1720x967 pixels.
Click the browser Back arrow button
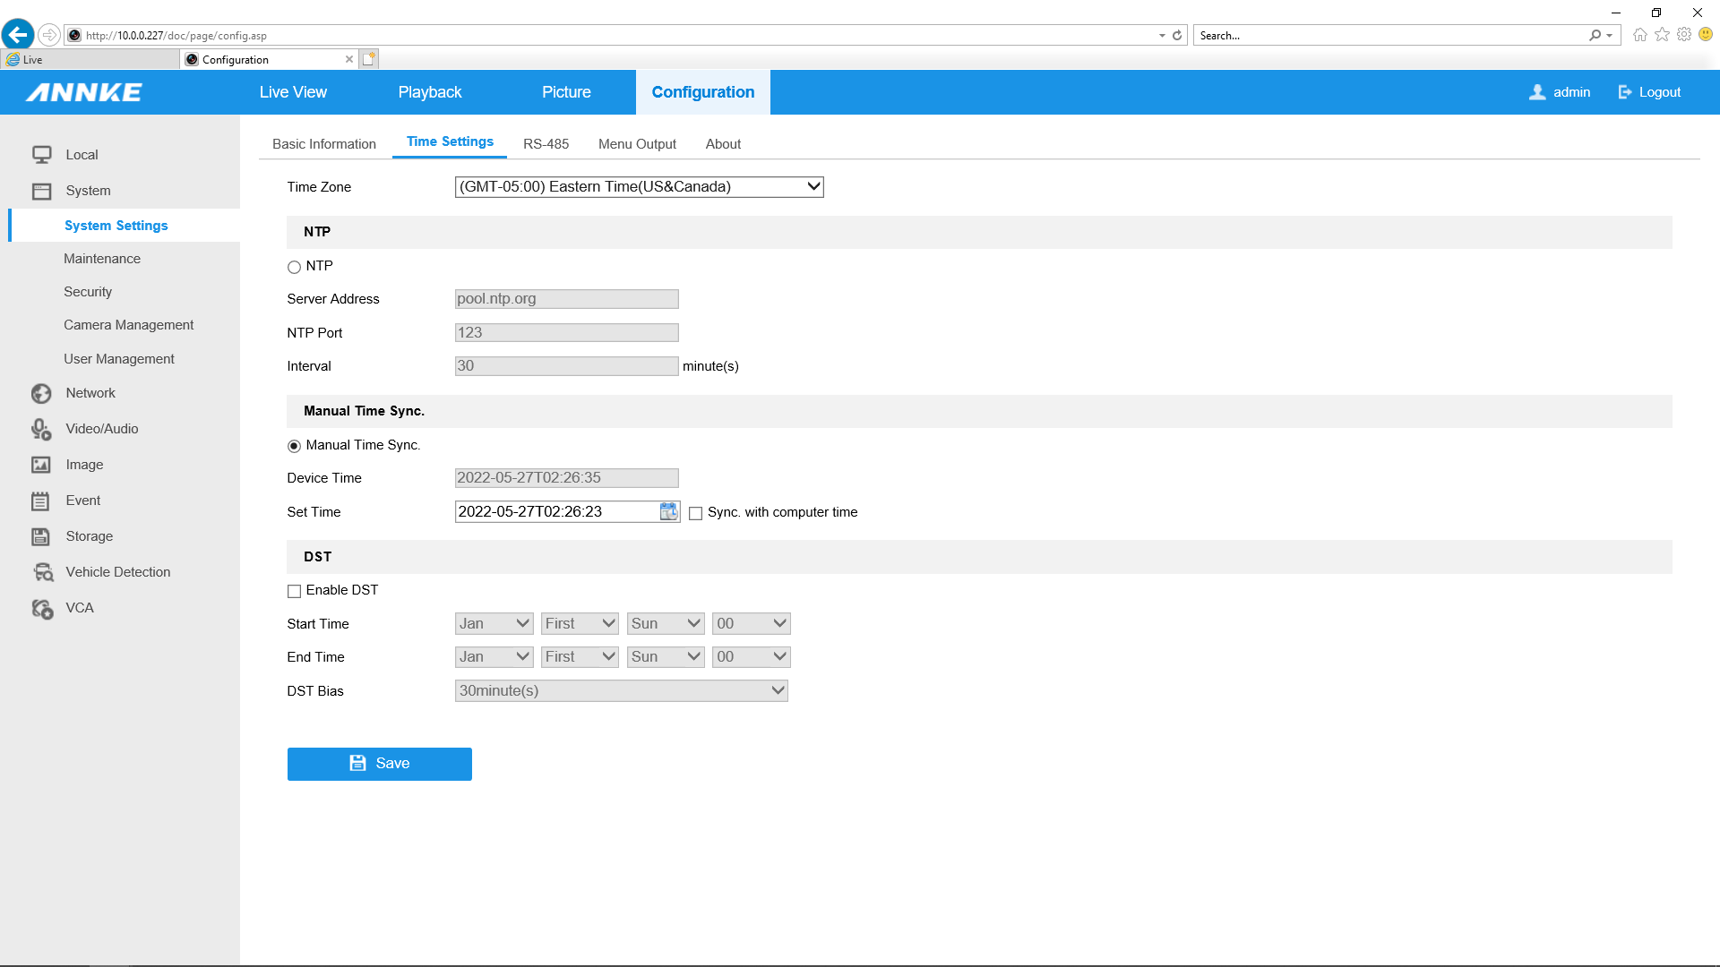(x=18, y=35)
